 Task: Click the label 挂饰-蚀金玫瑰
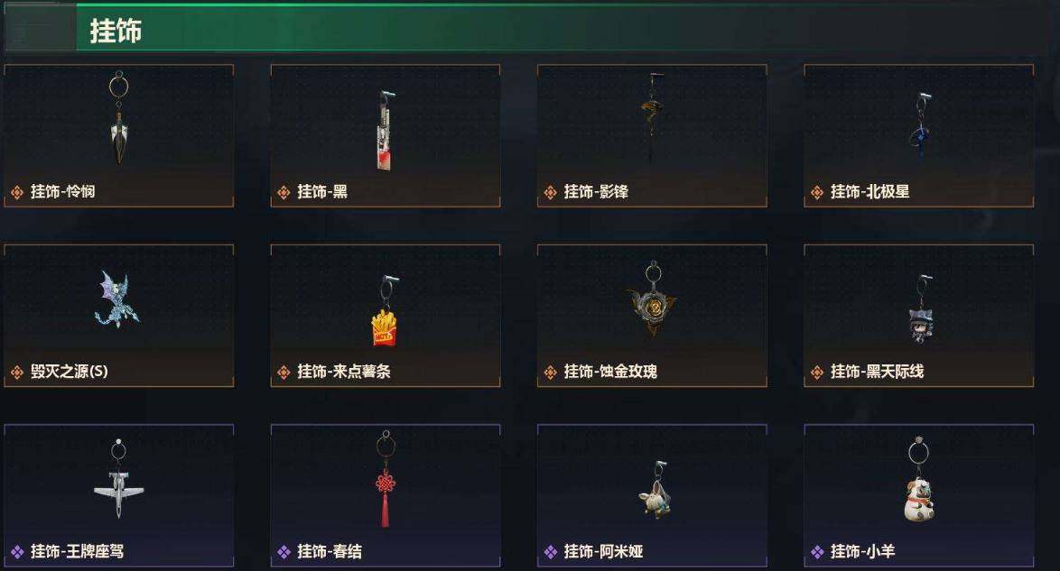point(610,371)
